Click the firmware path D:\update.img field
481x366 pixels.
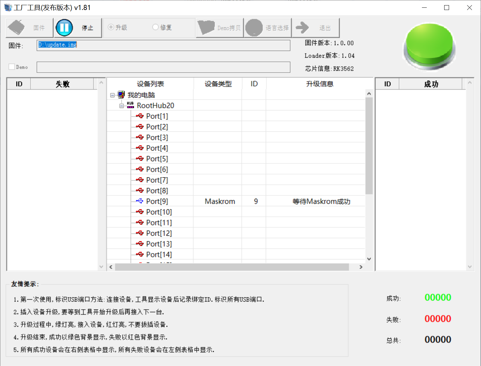(x=163, y=45)
